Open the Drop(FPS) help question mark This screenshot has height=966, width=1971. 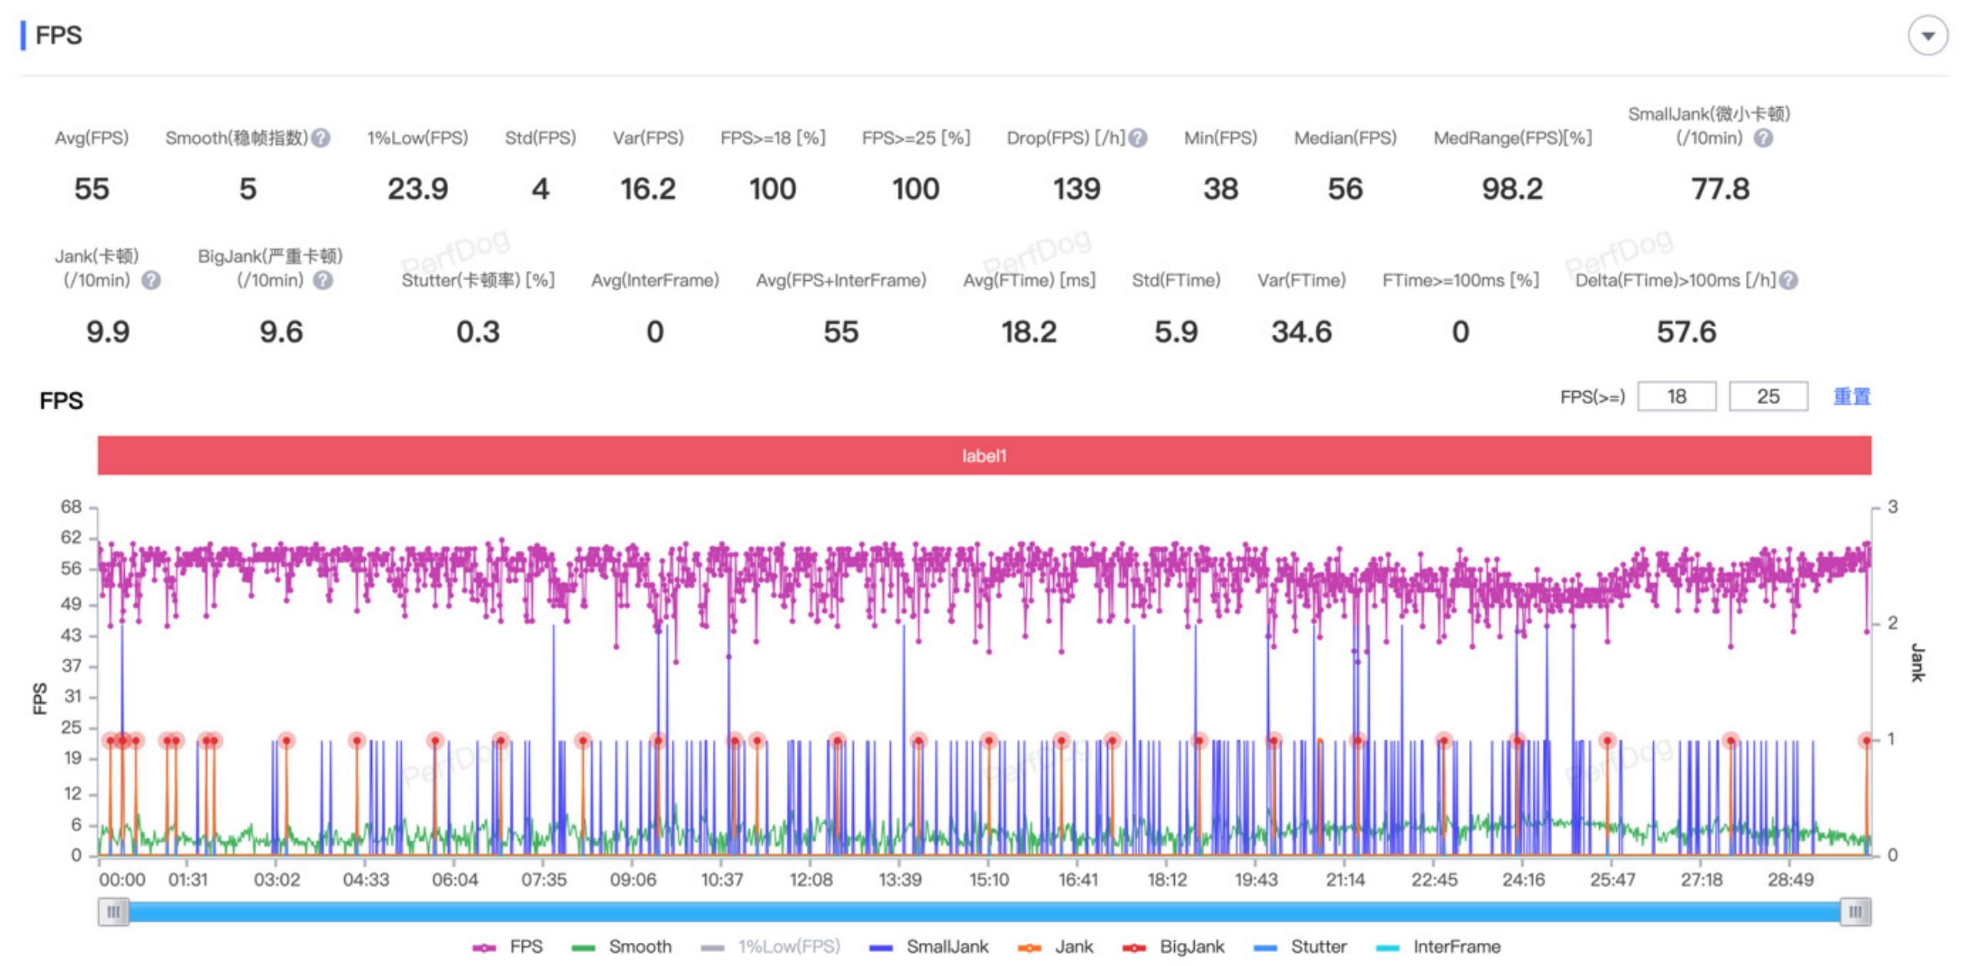click(1138, 139)
